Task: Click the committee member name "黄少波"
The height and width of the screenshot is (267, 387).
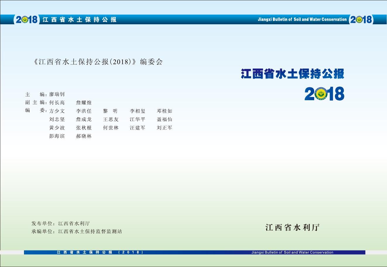Action: tap(57, 128)
